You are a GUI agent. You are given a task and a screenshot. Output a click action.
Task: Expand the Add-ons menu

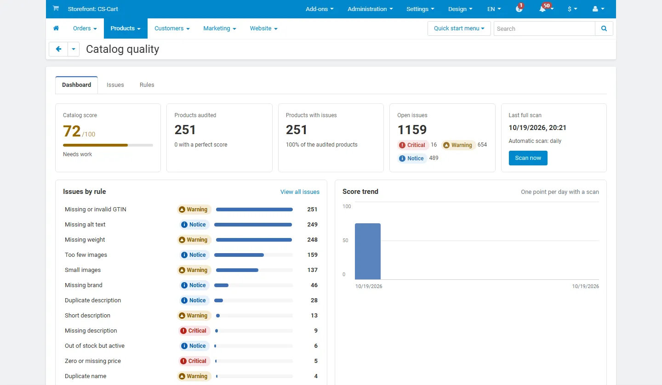[x=320, y=9]
